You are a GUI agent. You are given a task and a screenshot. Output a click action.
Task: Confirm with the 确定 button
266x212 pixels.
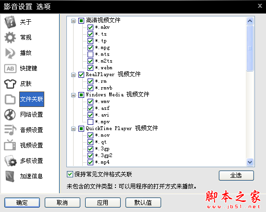[22, 202]
